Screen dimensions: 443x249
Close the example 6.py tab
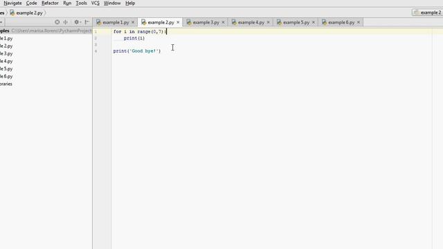pos(359,22)
